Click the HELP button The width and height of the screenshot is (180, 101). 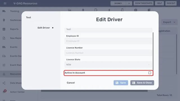pos(159,3)
